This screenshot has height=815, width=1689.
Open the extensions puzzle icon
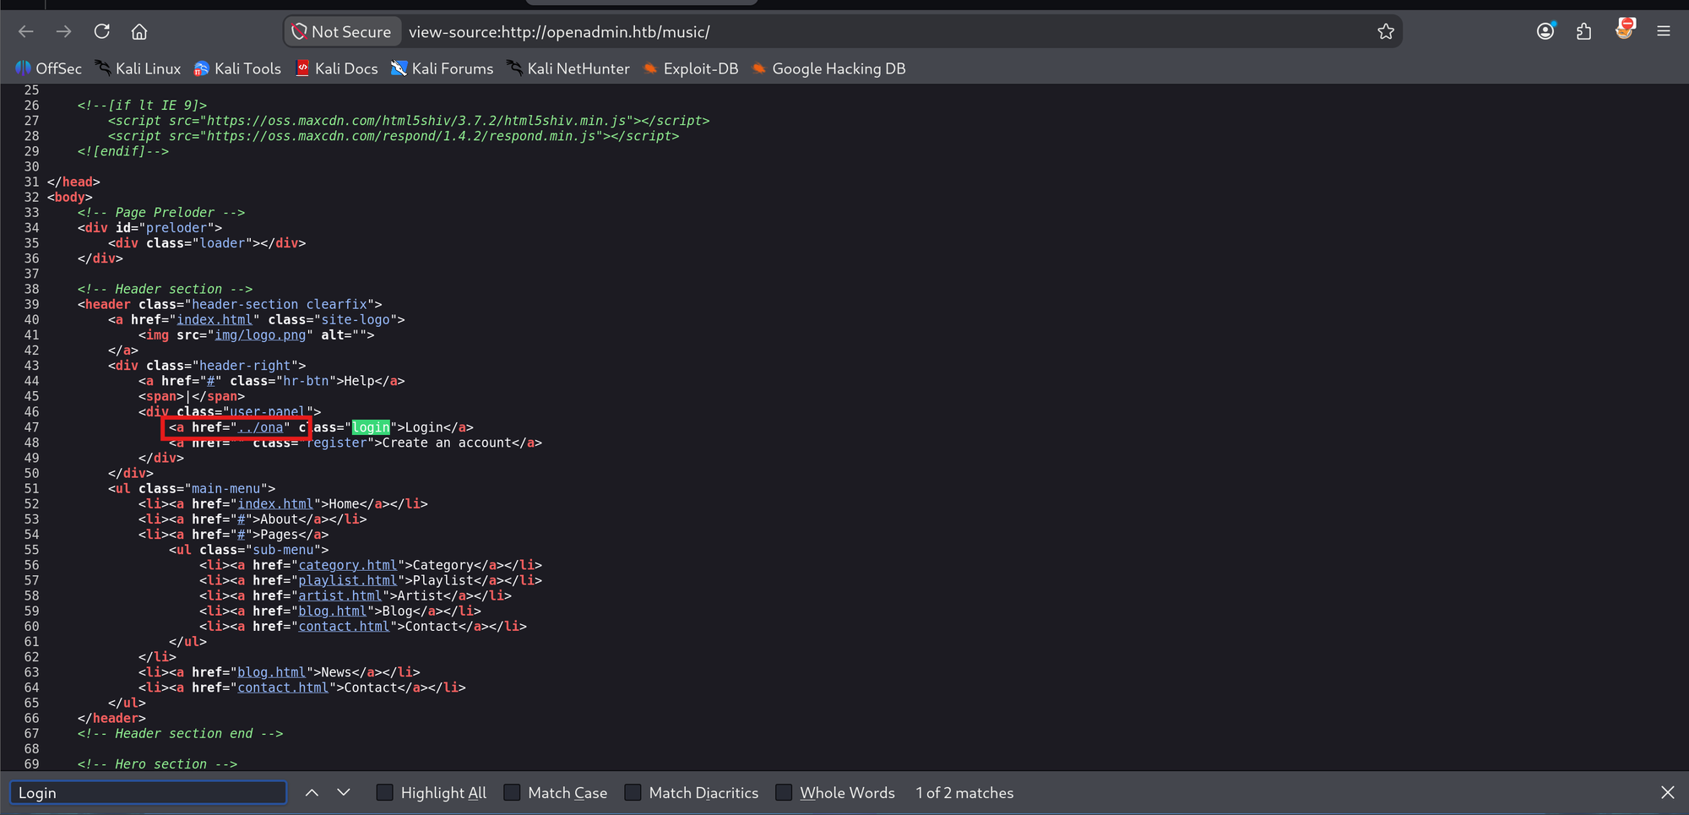coord(1584,31)
